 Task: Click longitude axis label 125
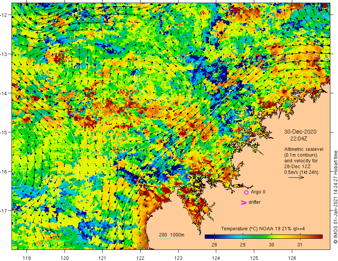coord(254,258)
